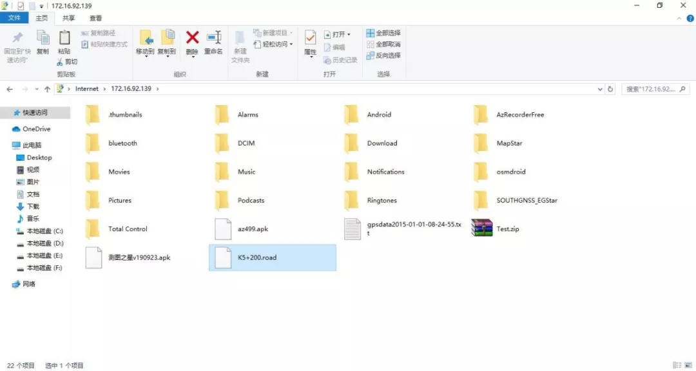Image resolution: width=696 pixels, height=371 pixels.
Task: Expand the New item dropdown
Action: coord(291,33)
